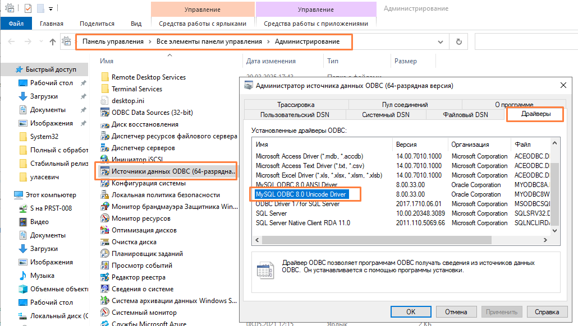This screenshot has width=578, height=326.
Task: Click the address bar refresh button
Action: pos(459,42)
